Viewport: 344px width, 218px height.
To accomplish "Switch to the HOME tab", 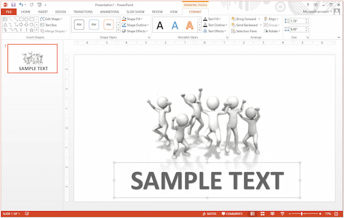I will click(x=26, y=11).
